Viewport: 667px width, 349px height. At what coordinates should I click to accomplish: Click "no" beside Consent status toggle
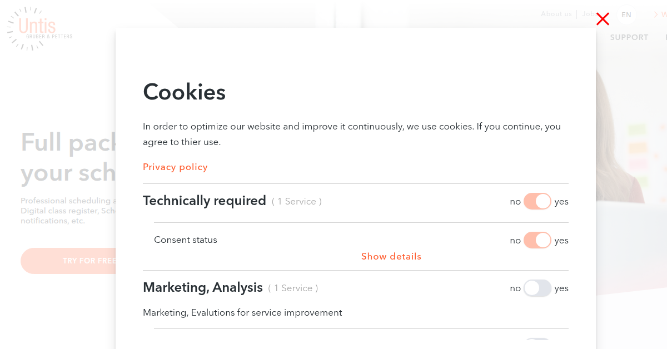(515, 241)
